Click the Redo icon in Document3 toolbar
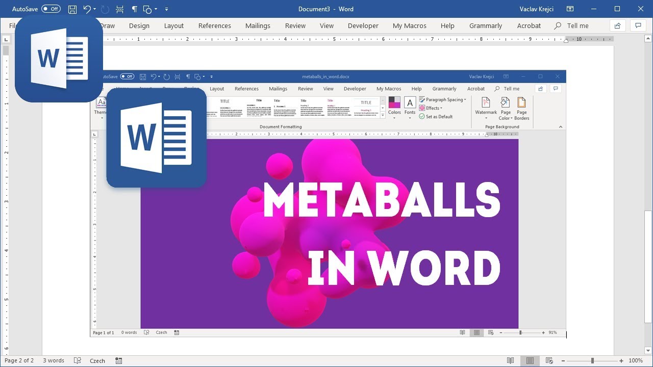 [105, 9]
